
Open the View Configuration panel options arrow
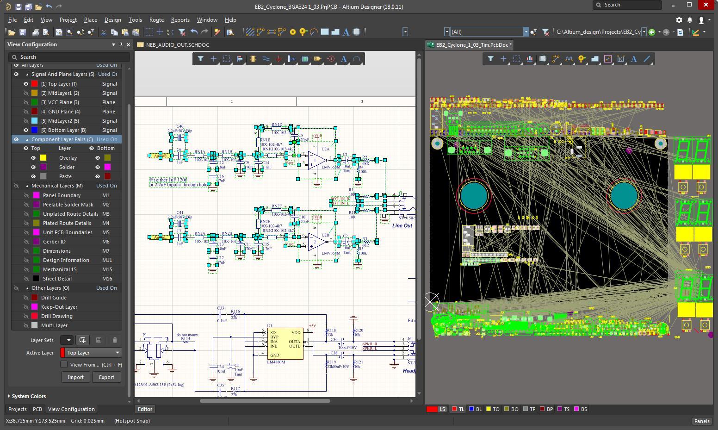point(113,44)
